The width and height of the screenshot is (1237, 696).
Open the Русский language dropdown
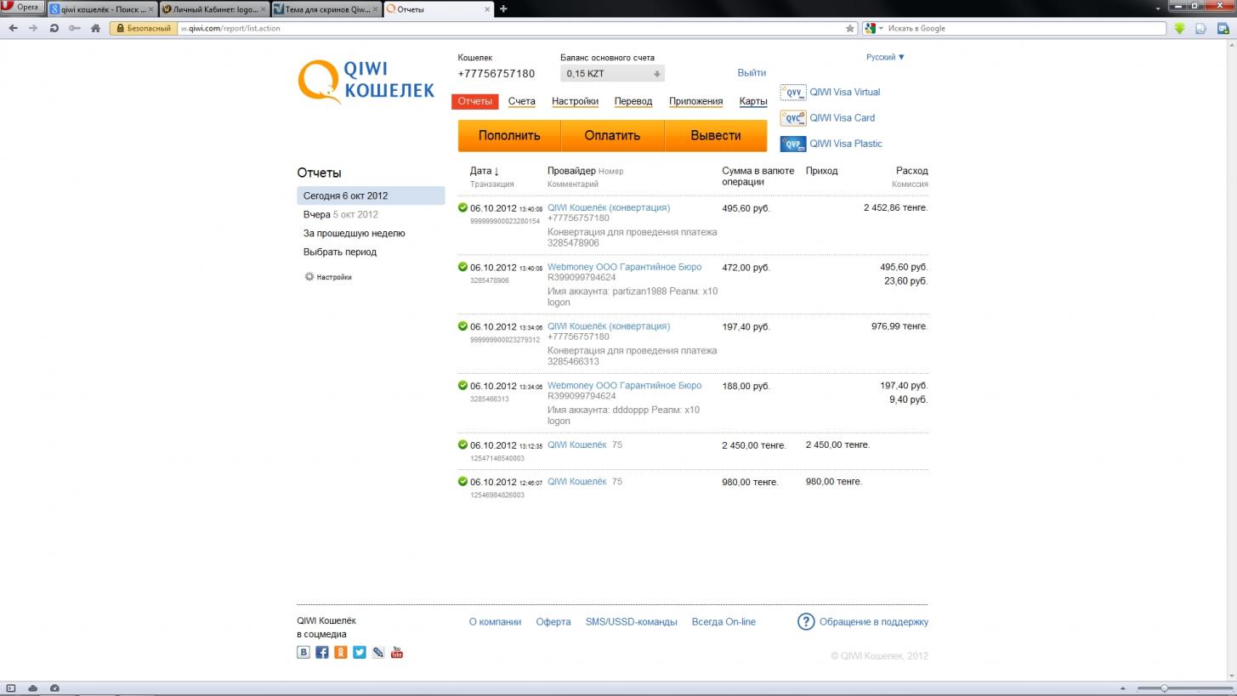pyautogui.click(x=885, y=58)
